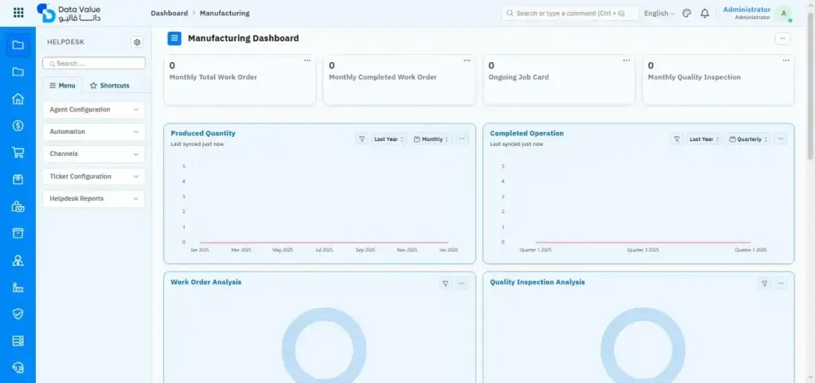The image size is (815, 383).
Task: Open the English language dropdown
Action: 659,14
